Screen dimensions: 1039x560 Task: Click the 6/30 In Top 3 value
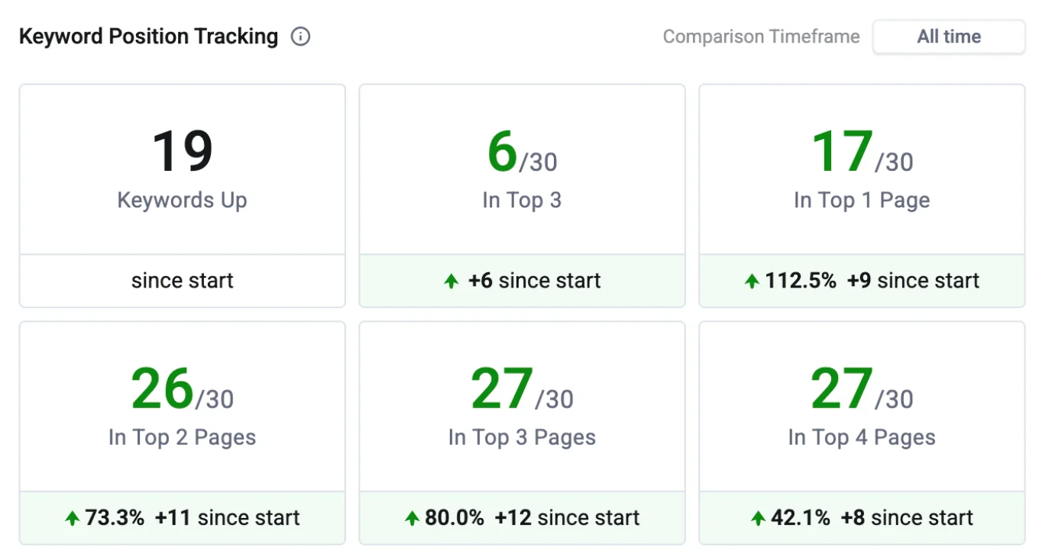coord(522,150)
